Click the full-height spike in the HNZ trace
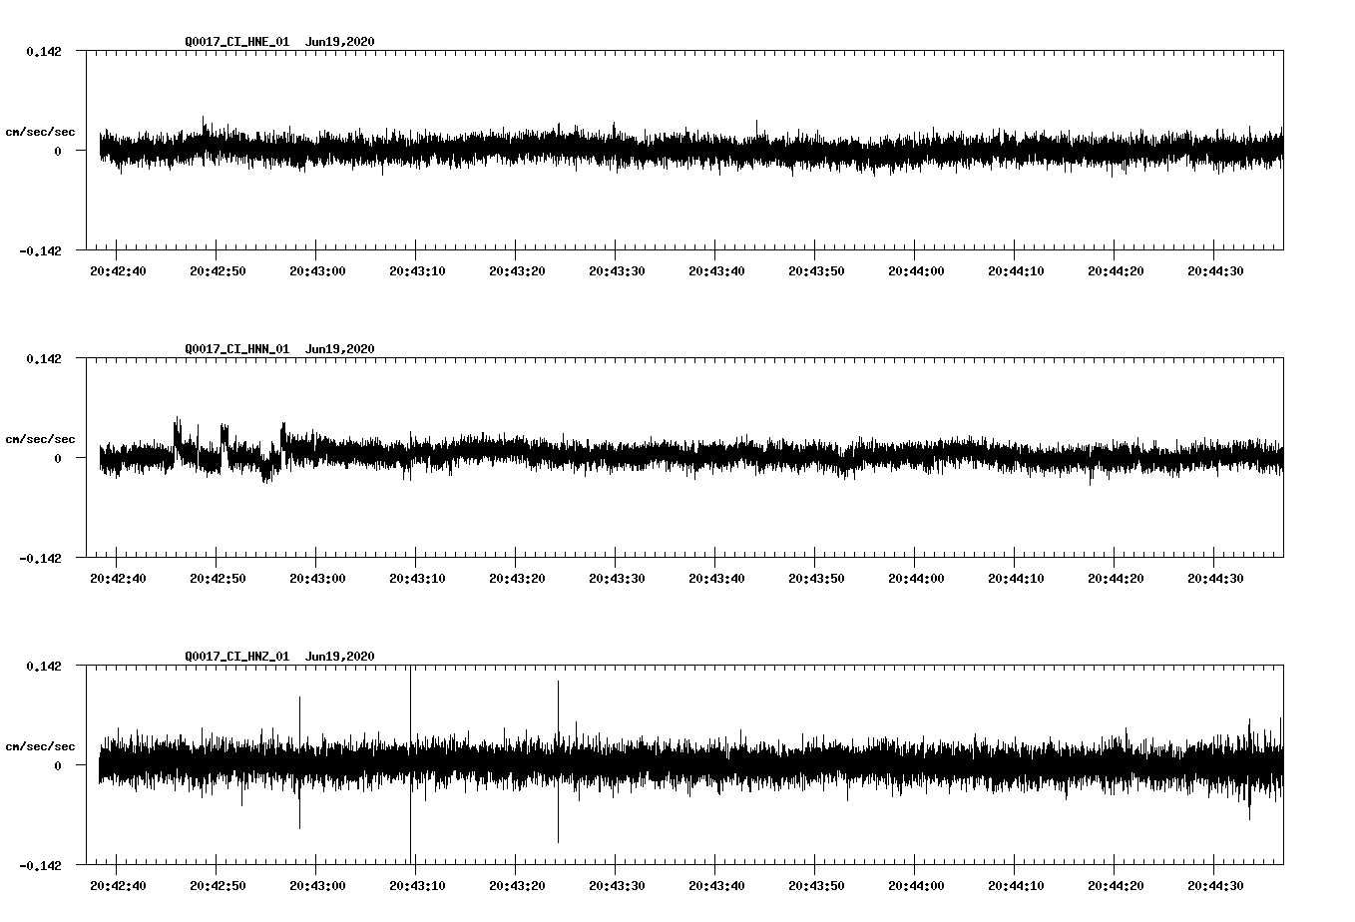Viewport: 1355px width, 922px height. point(410,764)
